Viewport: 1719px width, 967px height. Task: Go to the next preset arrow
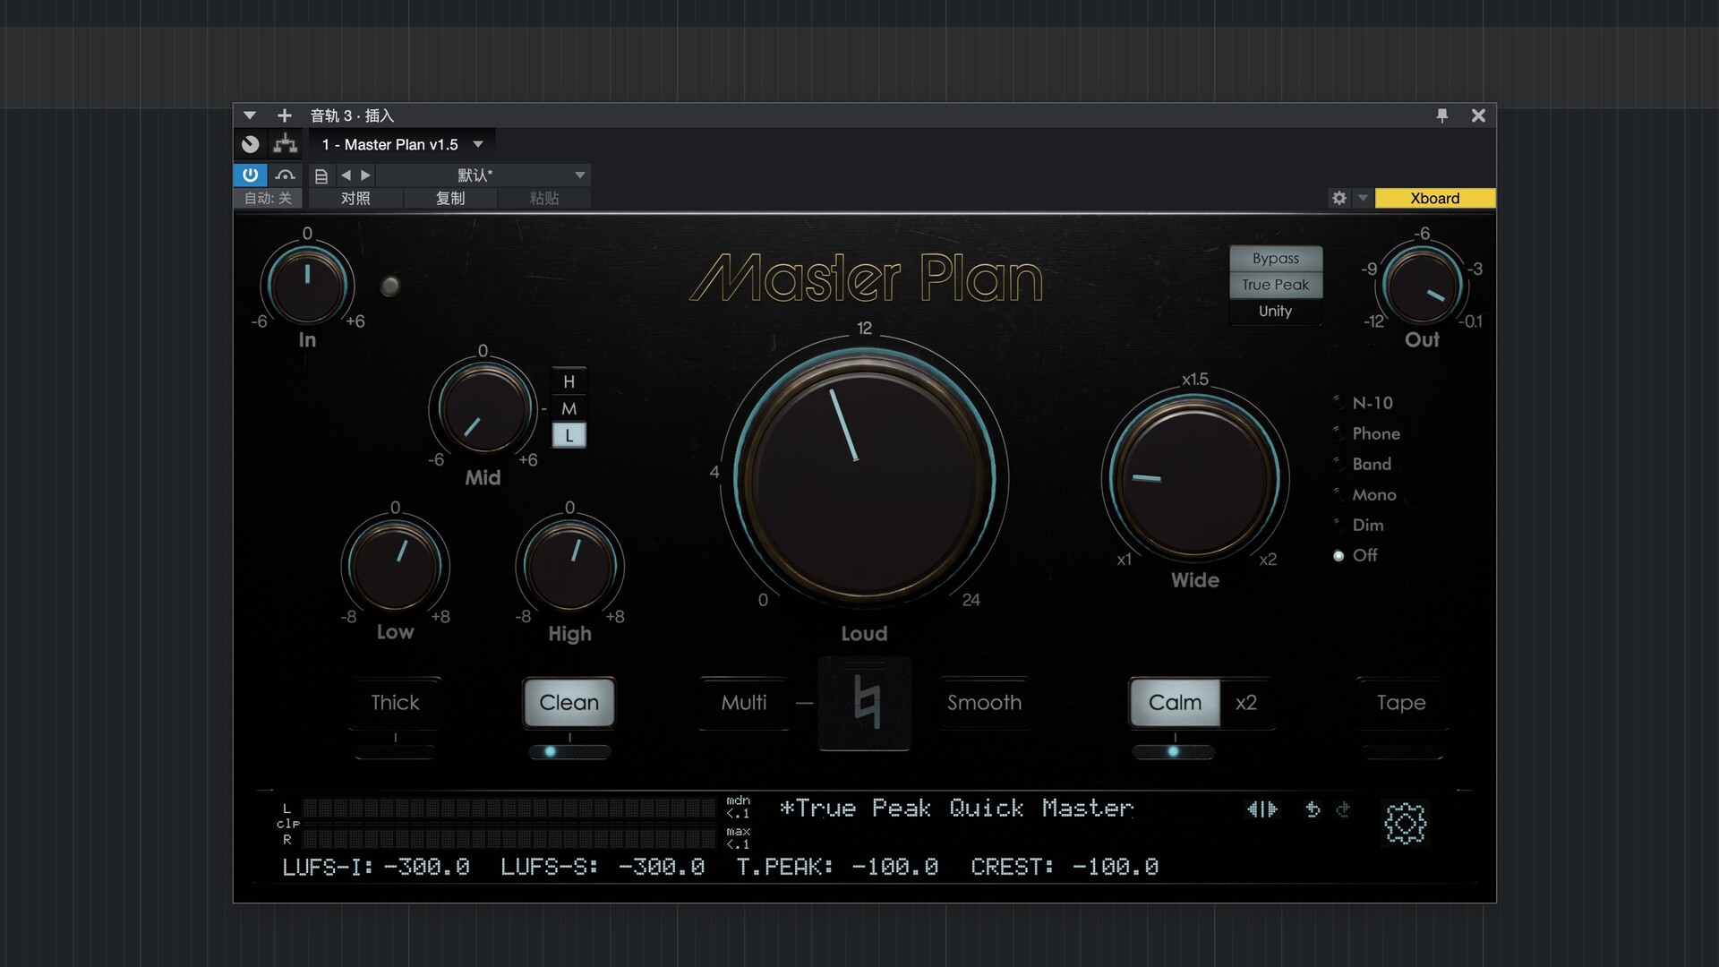365,175
